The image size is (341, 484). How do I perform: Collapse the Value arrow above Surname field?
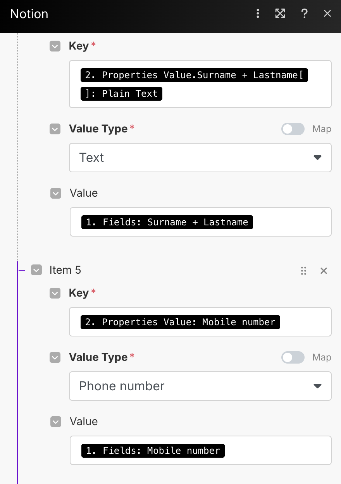[56, 193]
